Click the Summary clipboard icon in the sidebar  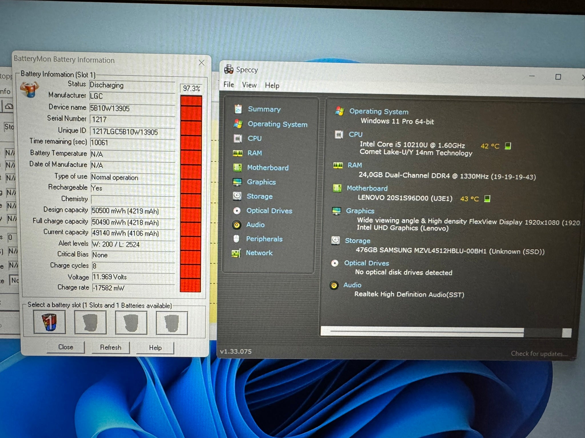point(238,109)
